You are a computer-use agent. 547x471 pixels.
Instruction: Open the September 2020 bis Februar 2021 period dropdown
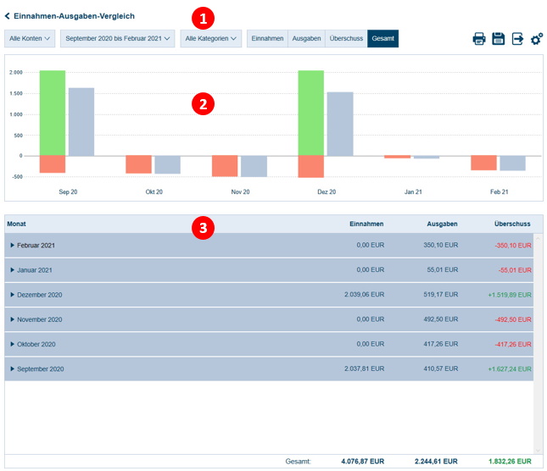click(118, 38)
